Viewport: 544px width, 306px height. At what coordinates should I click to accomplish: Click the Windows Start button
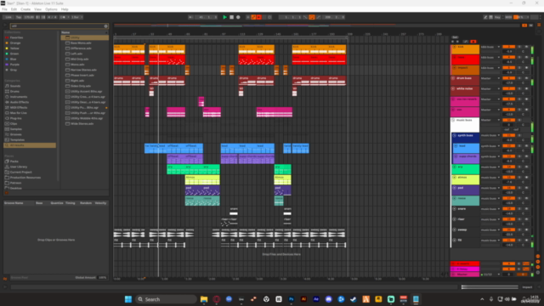click(x=128, y=299)
